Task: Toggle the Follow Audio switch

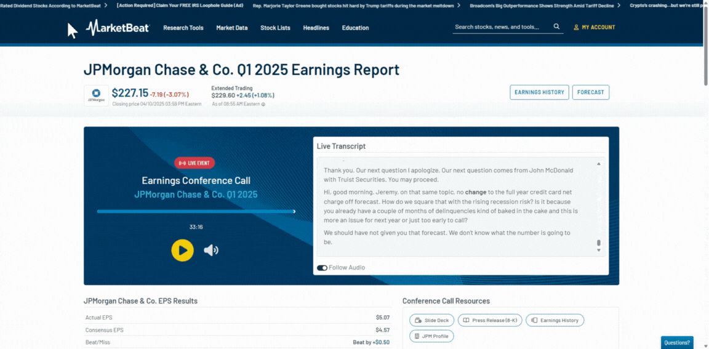Action: pos(322,268)
